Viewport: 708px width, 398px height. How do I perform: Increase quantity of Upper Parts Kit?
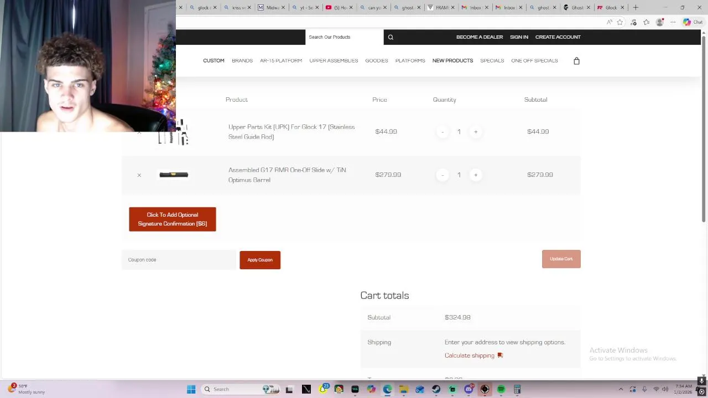click(x=476, y=132)
